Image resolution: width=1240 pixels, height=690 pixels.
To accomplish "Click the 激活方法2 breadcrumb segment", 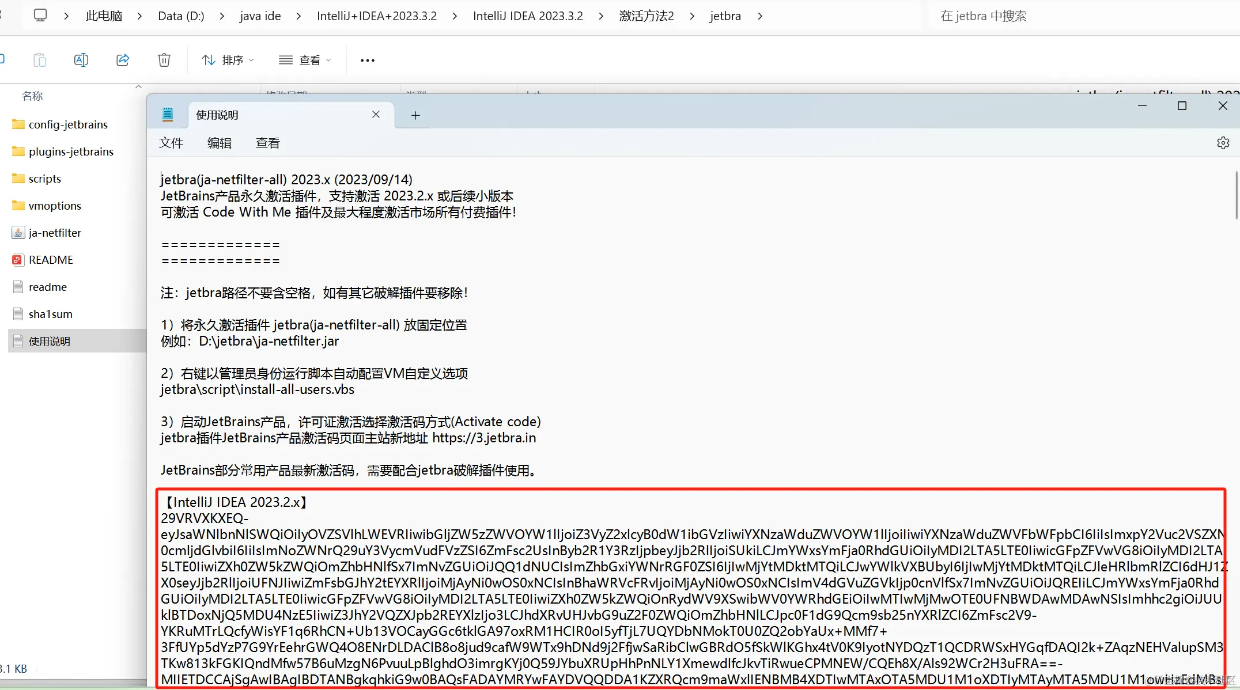I will 646,16.
